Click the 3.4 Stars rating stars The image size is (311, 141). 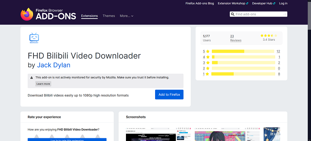coord(269,36)
